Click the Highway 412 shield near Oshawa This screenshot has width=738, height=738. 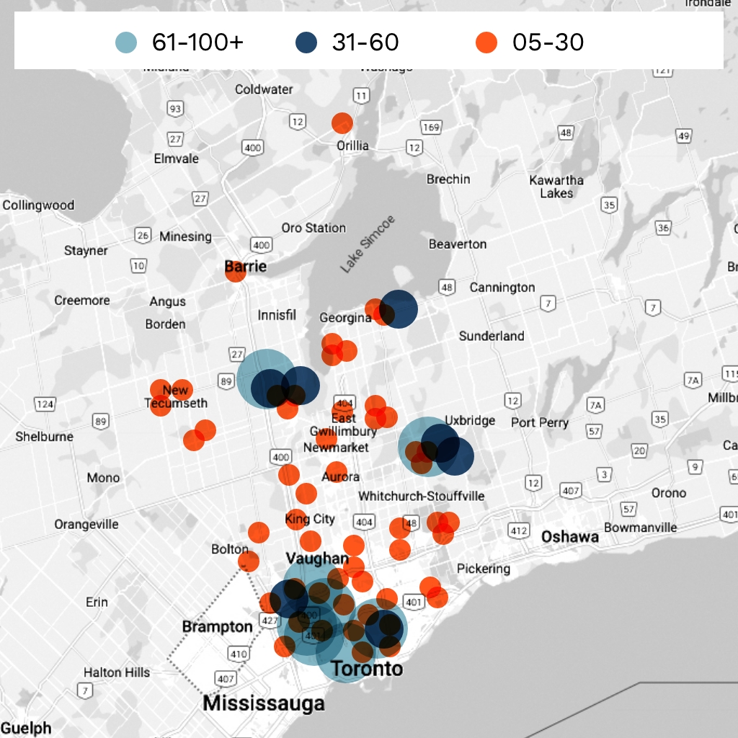point(518,531)
